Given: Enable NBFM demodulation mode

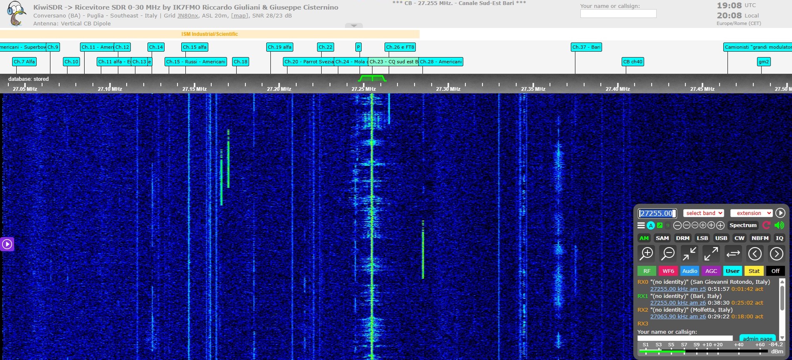Looking at the screenshot, I should tap(760, 238).
